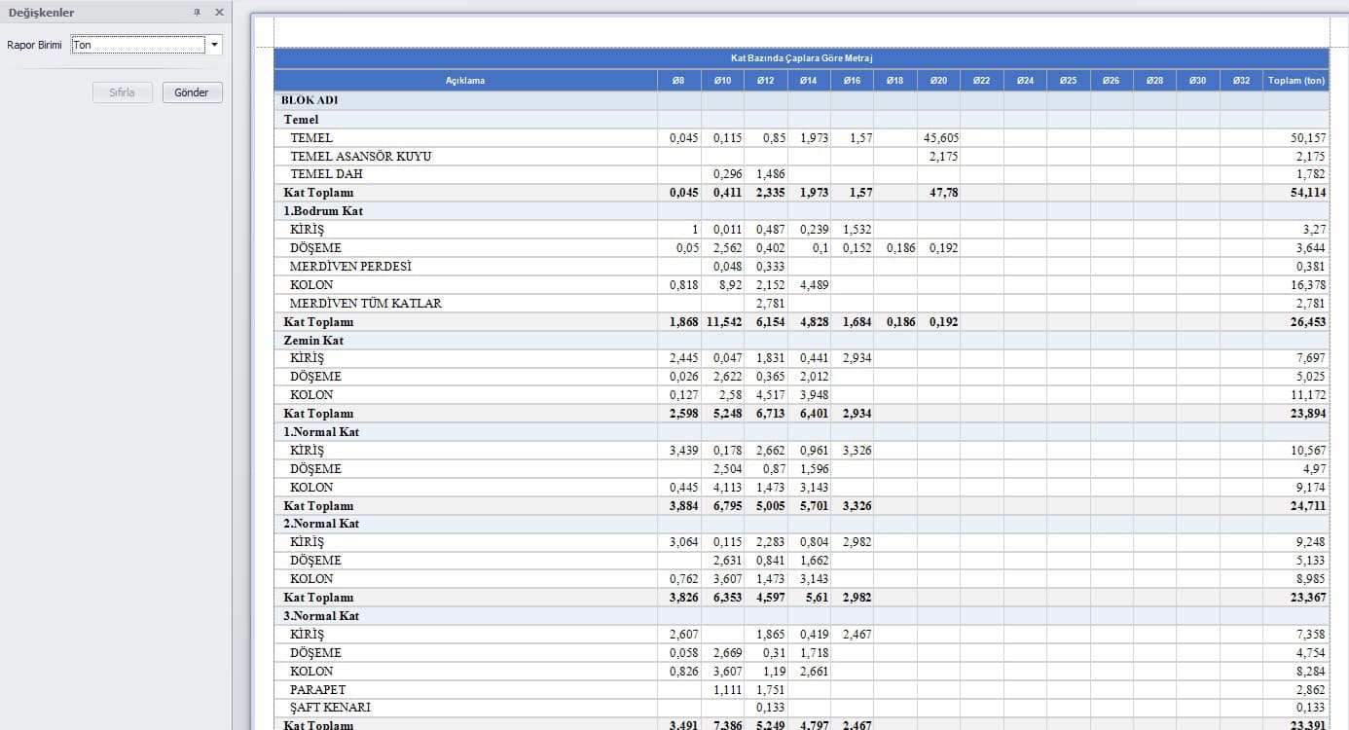Click the Ø20 column header
The height and width of the screenshot is (730, 1349).
tap(938, 81)
